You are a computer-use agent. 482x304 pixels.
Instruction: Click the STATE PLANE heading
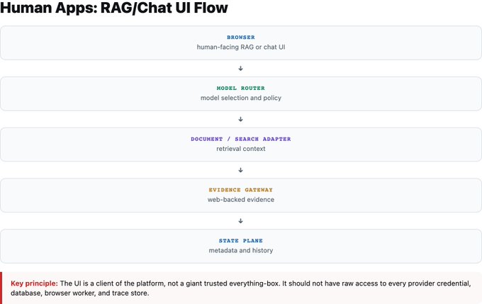tap(241, 241)
